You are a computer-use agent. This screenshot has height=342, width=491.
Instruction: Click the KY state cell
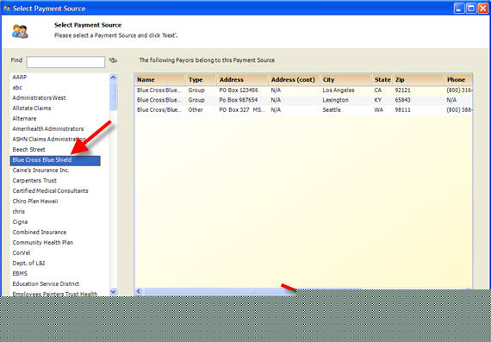click(378, 100)
